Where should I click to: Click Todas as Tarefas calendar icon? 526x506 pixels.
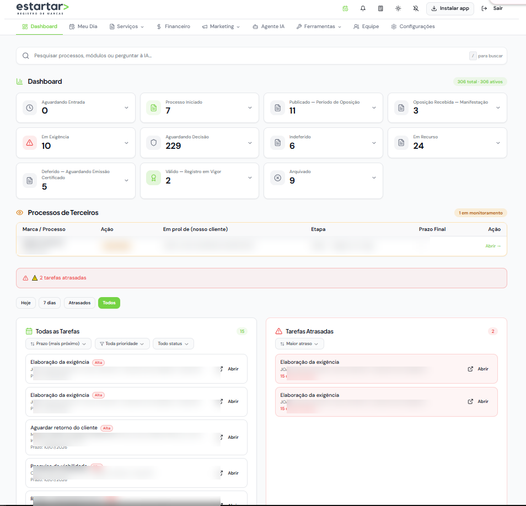pos(29,331)
